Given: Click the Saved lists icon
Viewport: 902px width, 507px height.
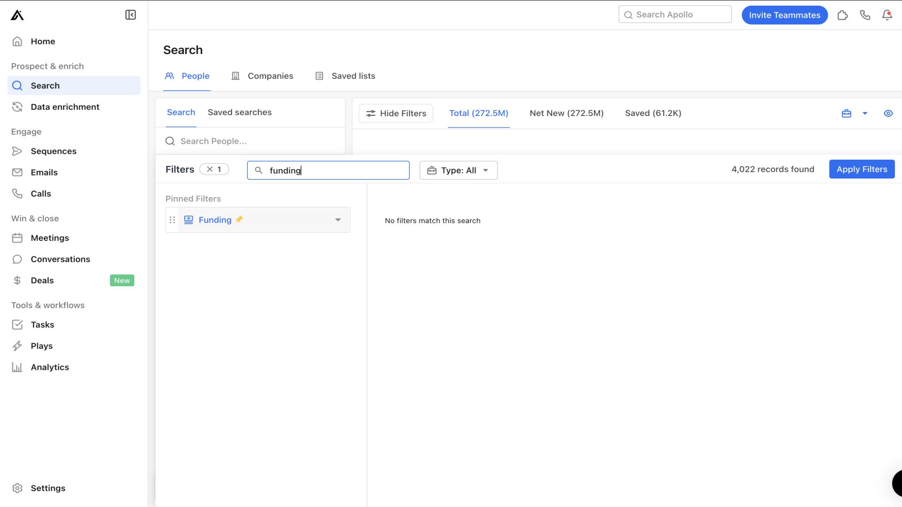Looking at the screenshot, I should point(319,76).
